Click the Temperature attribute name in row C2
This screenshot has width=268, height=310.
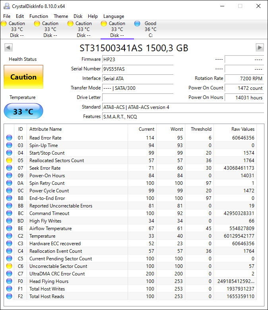click(x=42, y=236)
